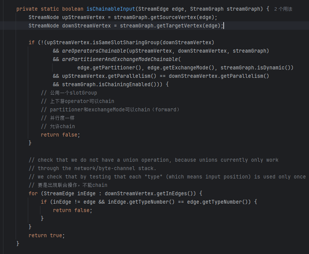Click comment "并行度一样"
309x254 pixels.
tap(58, 118)
